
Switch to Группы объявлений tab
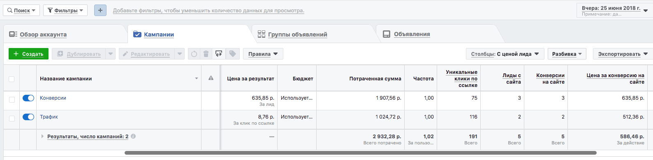pyautogui.click(x=297, y=34)
